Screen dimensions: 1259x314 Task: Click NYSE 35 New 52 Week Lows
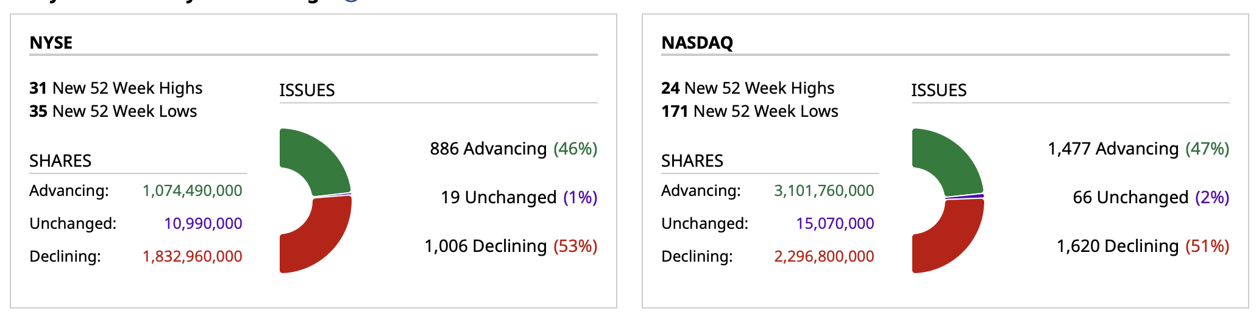[x=113, y=111]
